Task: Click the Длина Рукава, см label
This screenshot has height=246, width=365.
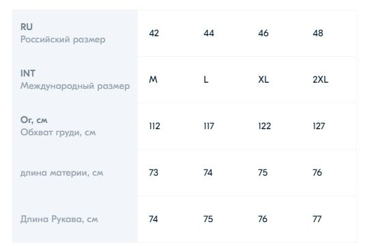Action: pos(59,219)
